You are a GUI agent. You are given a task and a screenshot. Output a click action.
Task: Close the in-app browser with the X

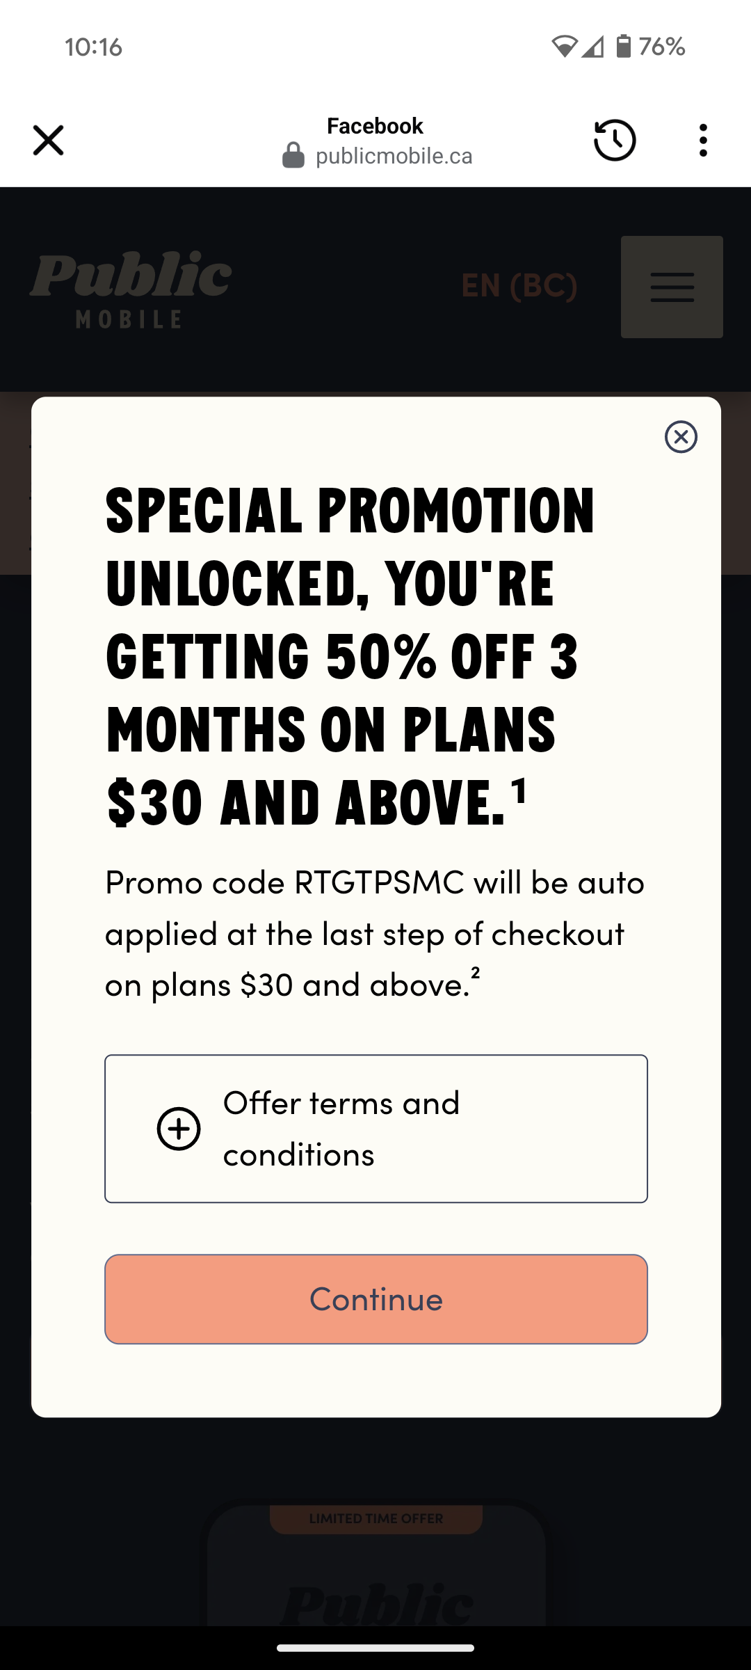coord(47,141)
